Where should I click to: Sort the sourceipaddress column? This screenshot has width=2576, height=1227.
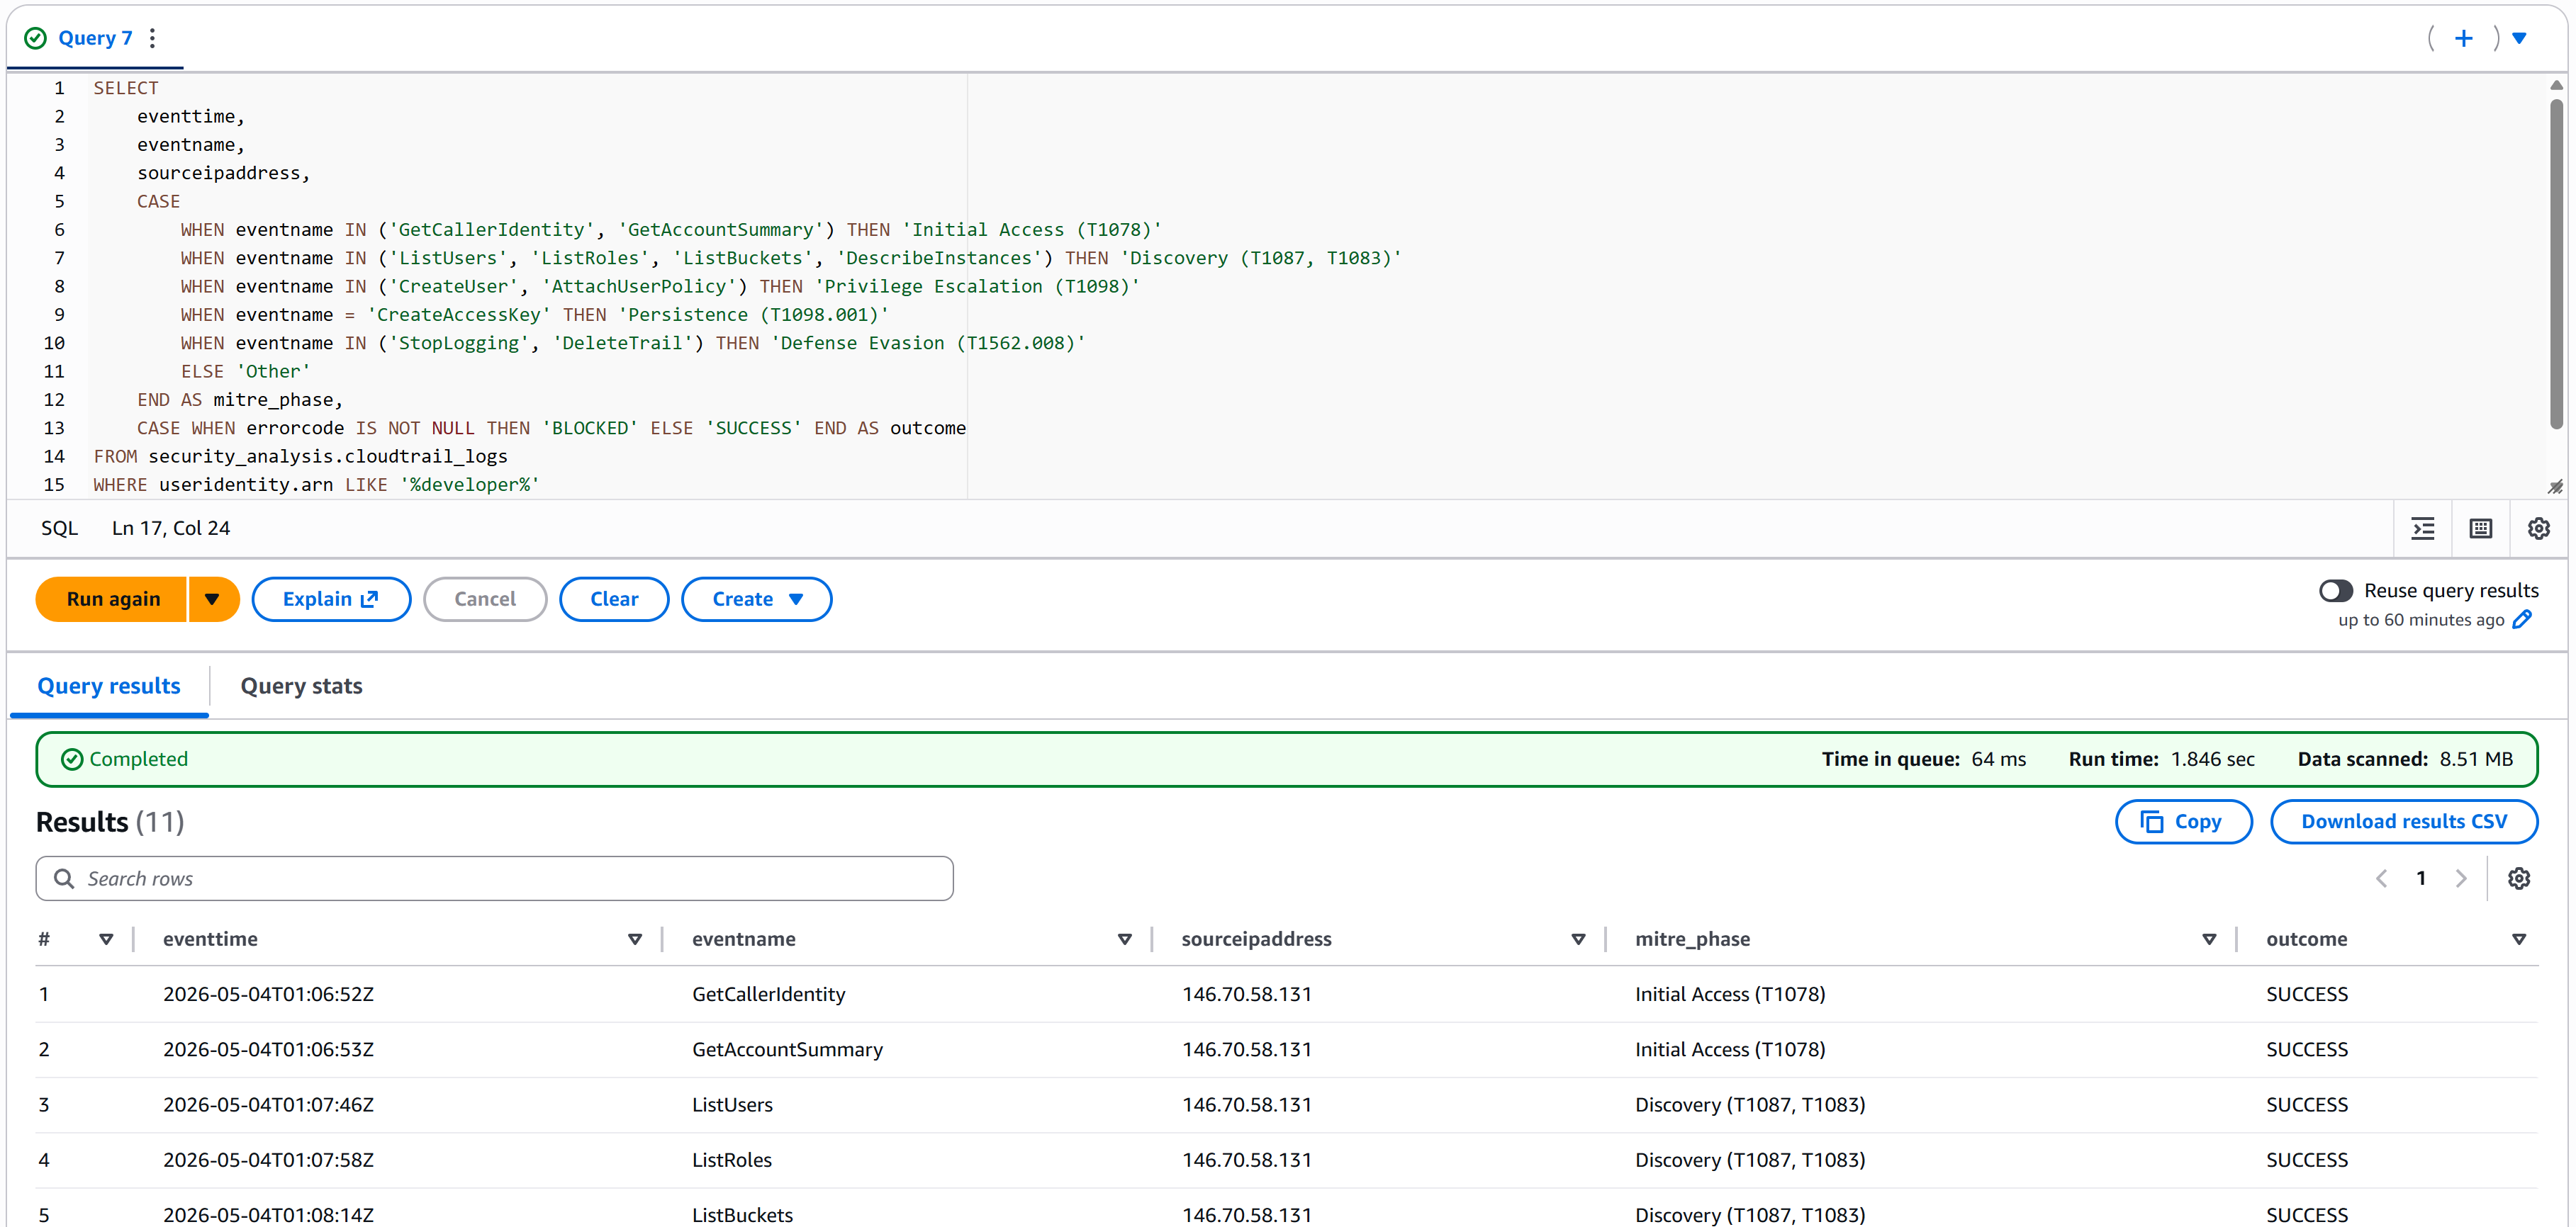[1578, 939]
